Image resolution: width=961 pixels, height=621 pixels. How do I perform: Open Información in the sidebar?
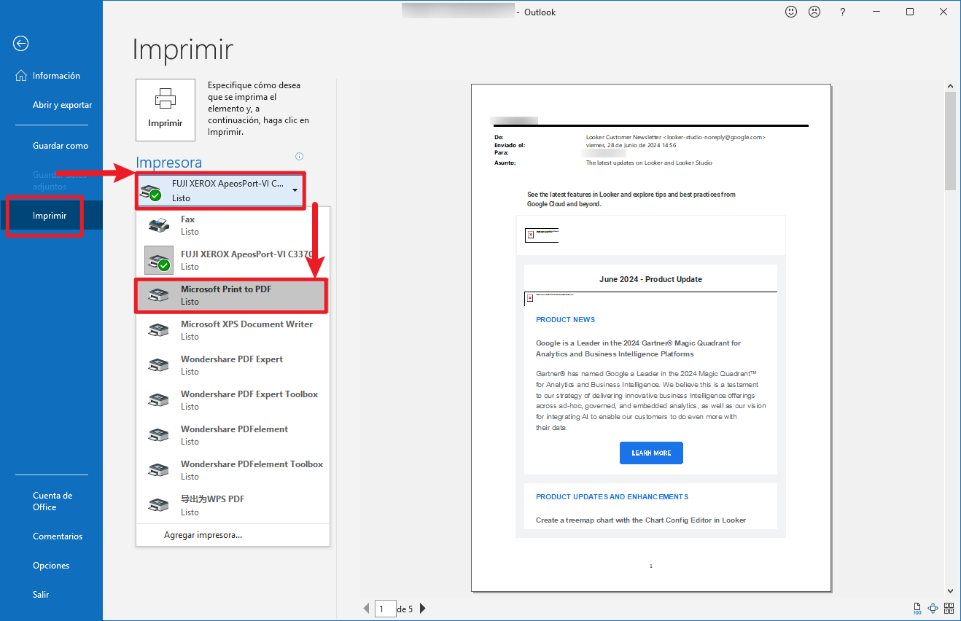click(x=51, y=76)
